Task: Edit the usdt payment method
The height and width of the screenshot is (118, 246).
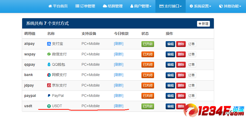Action: click(170, 106)
